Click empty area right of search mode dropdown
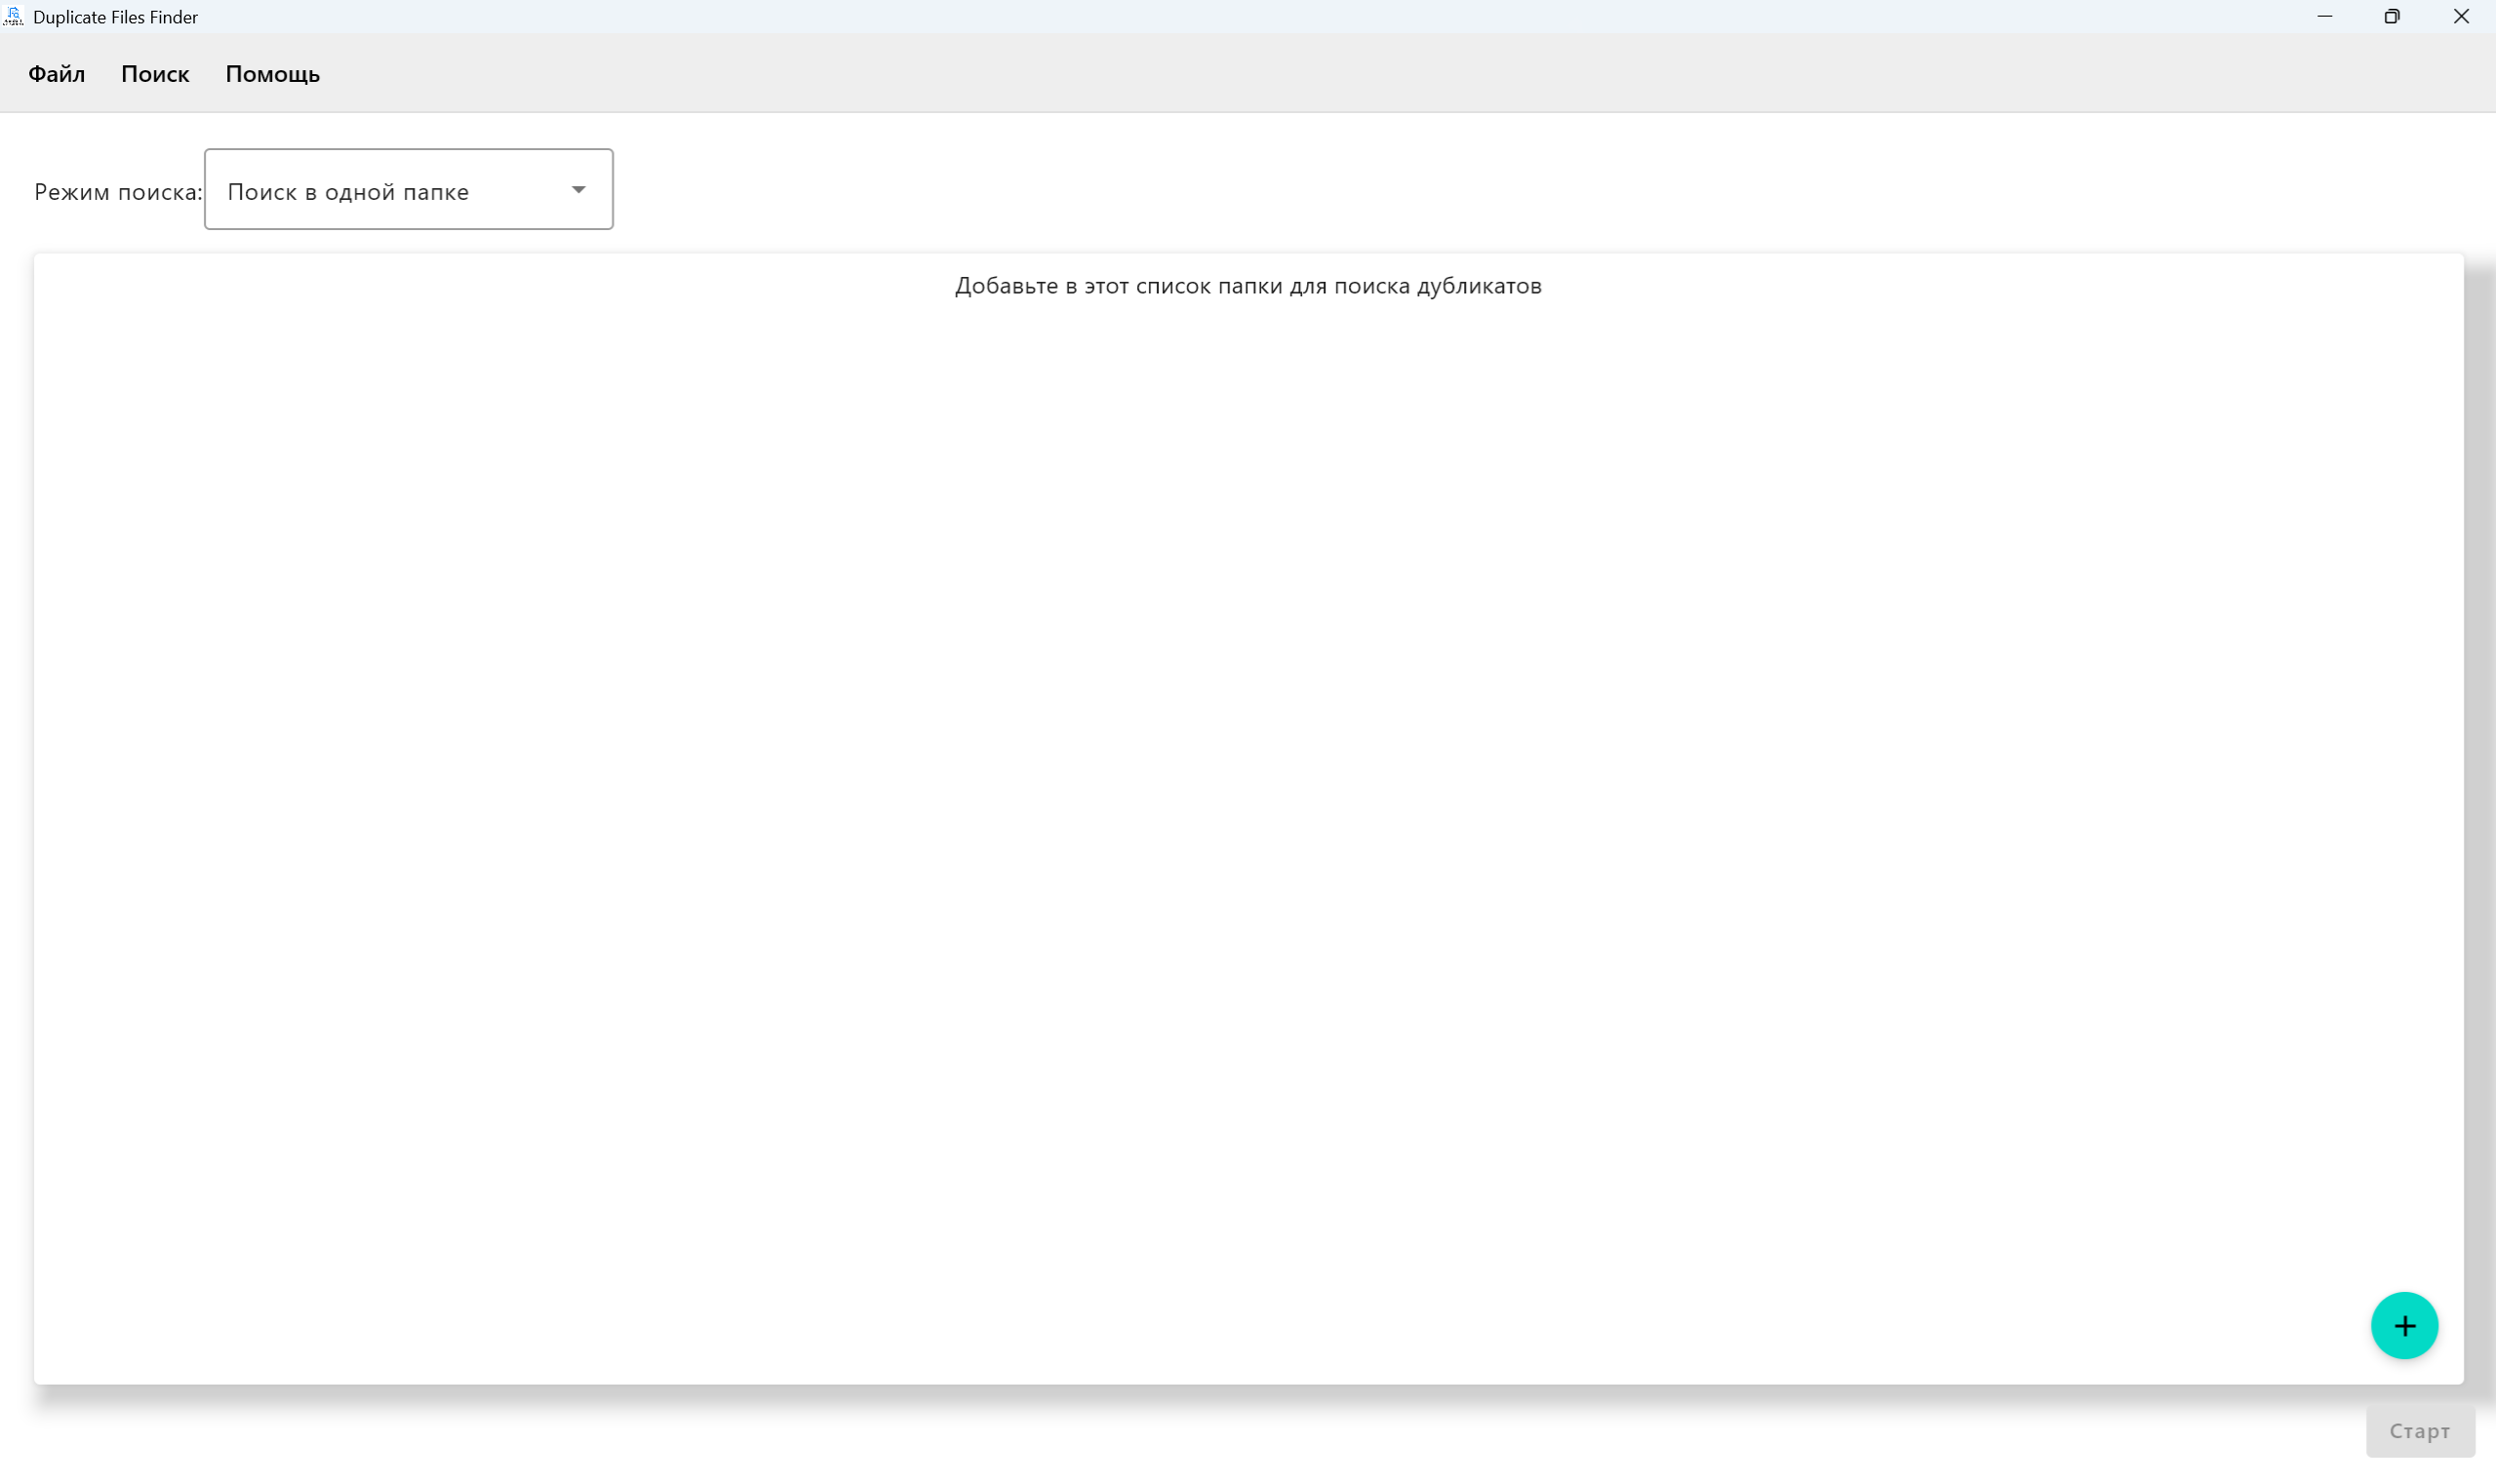2496x1484 pixels. pos(1401,189)
